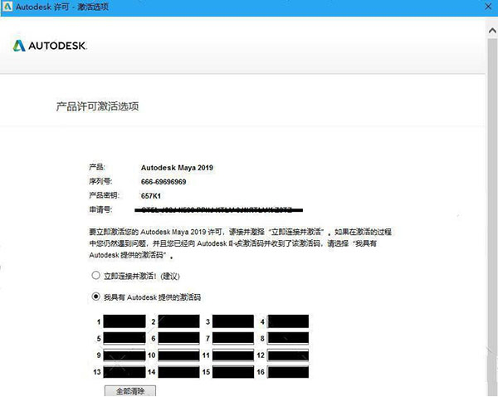498x412 pixels.
Task: Click activation code field 7
Action: point(233,338)
